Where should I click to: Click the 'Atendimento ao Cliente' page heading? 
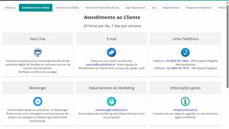(112, 17)
